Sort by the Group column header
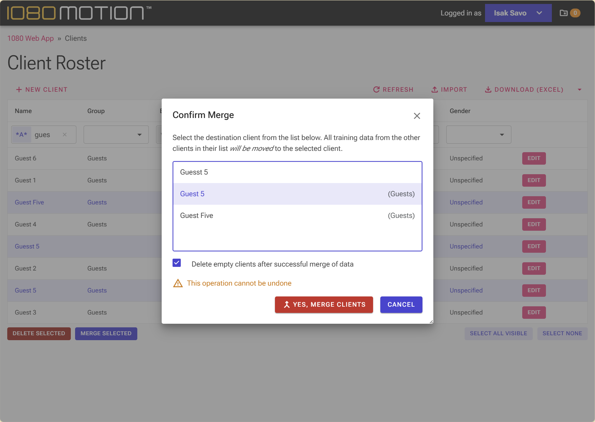This screenshot has width=595, height=422. pos(96,111)
